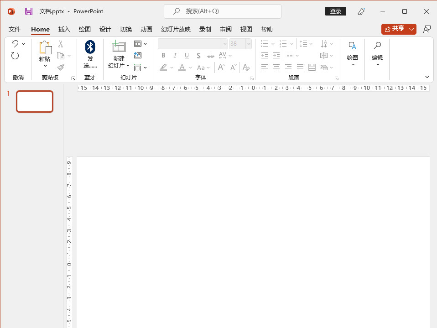Viewport: 437px width, 328px height.
Task: Open the Undo history dropdown arrow
Action: click(x=24, y=44)
